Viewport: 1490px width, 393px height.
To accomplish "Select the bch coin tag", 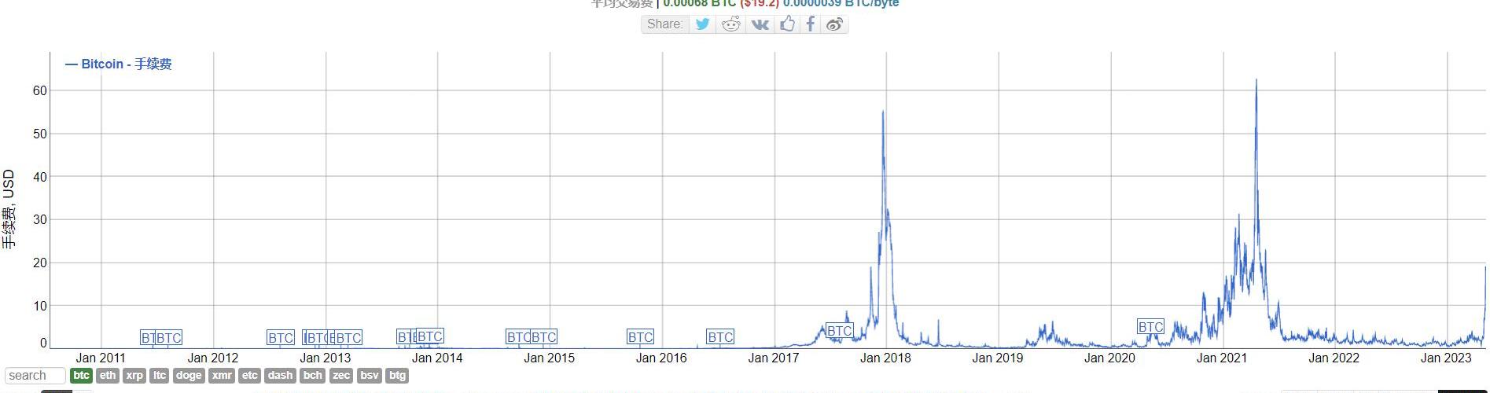I will (x=313, y=376).
